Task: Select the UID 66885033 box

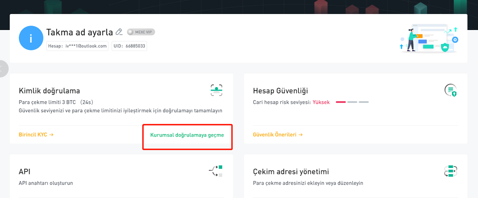Action: pos(129,46)
